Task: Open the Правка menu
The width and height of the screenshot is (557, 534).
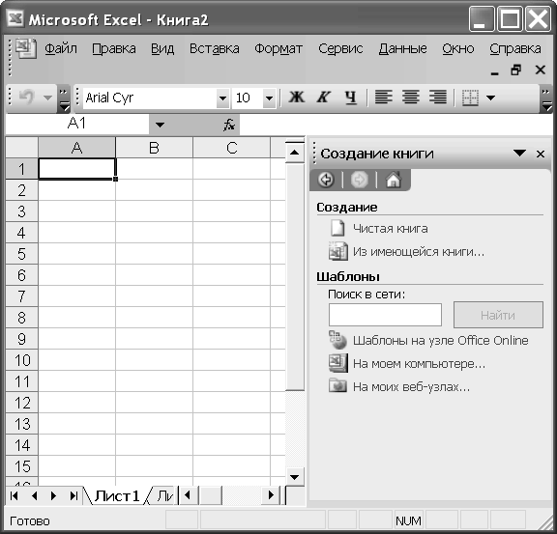Action: pos(114,48)
